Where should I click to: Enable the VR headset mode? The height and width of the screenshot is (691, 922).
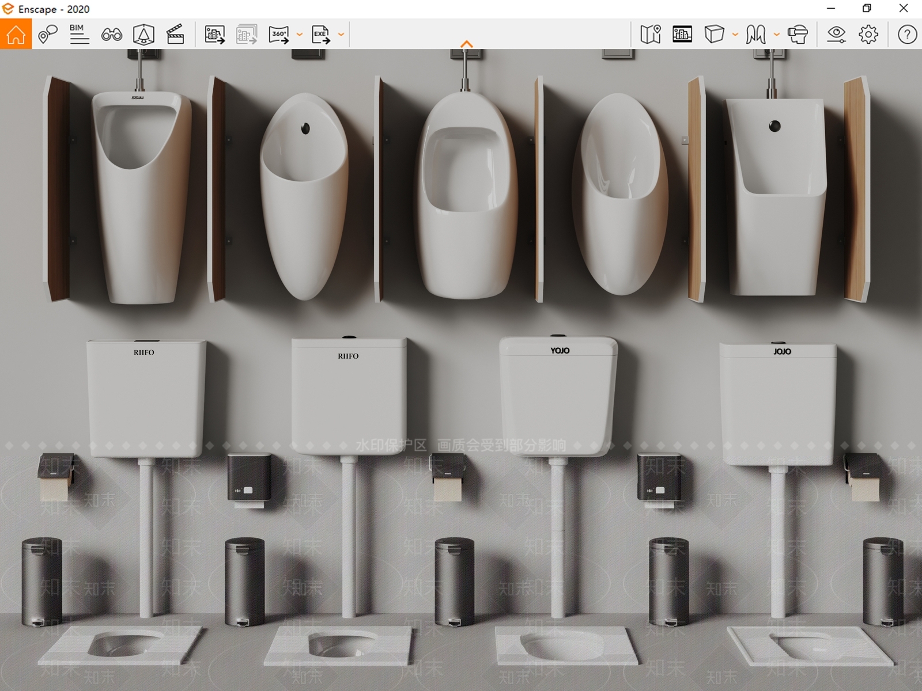(x=798, y=34)
